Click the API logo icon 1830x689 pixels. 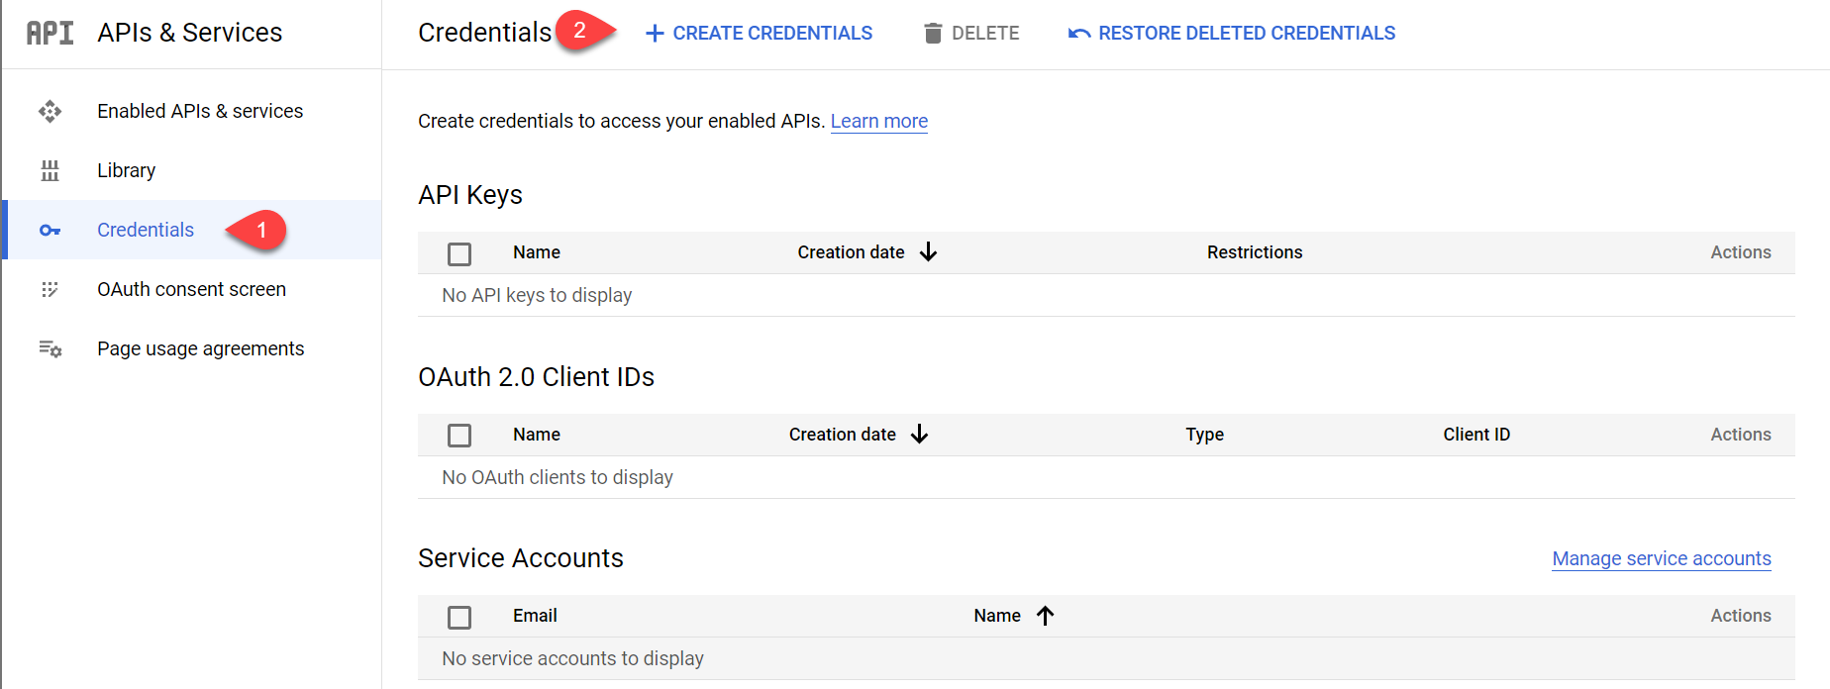click(x=50, y=33)
